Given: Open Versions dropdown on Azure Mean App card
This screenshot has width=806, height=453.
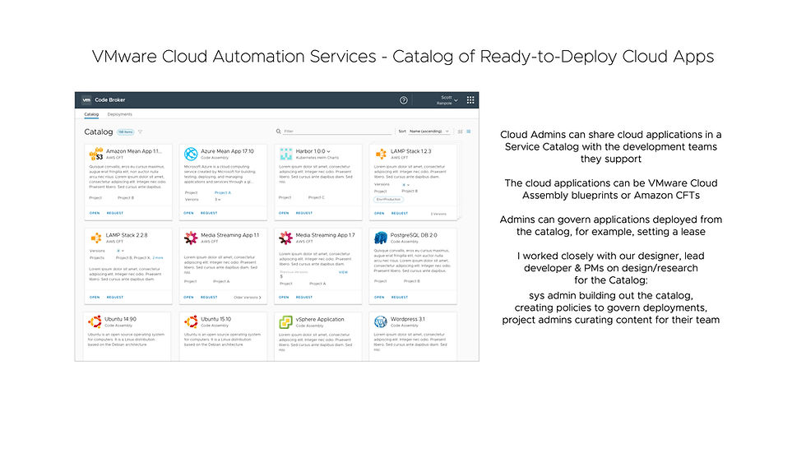Looking at the screenshot, I should tap(218, 199).
